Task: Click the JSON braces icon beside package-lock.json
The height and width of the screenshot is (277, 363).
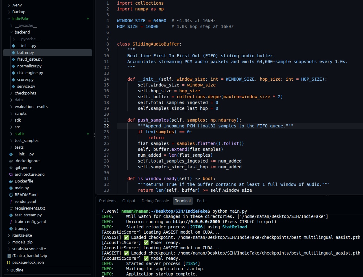Action: coord(9,263)
